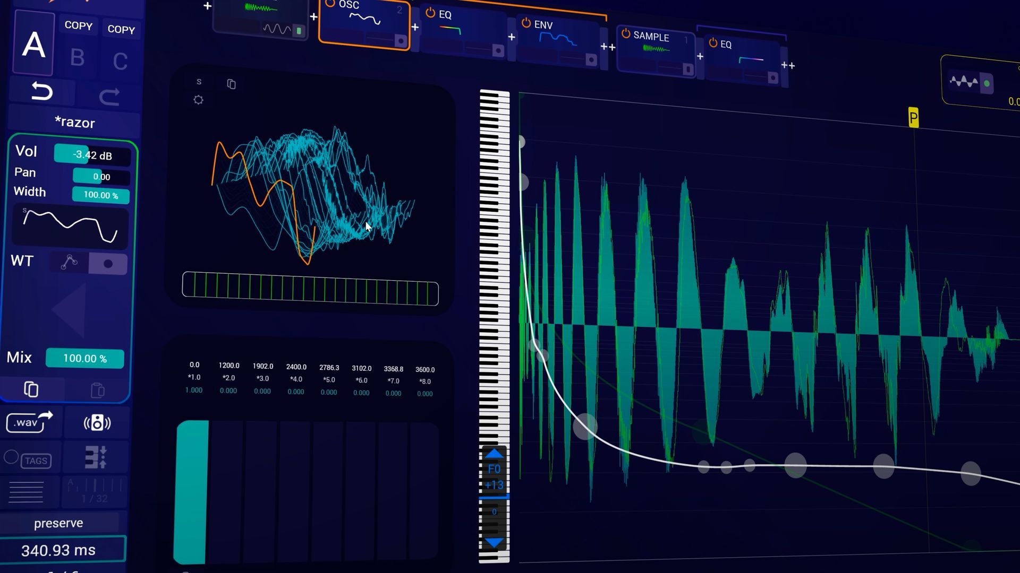This screenshot has width=1020, height=573.
Task: Toggle power on the ENV module
Action: pyautogui.click(x=526, y=23)
